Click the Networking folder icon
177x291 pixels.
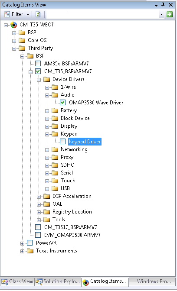(55, 149)
